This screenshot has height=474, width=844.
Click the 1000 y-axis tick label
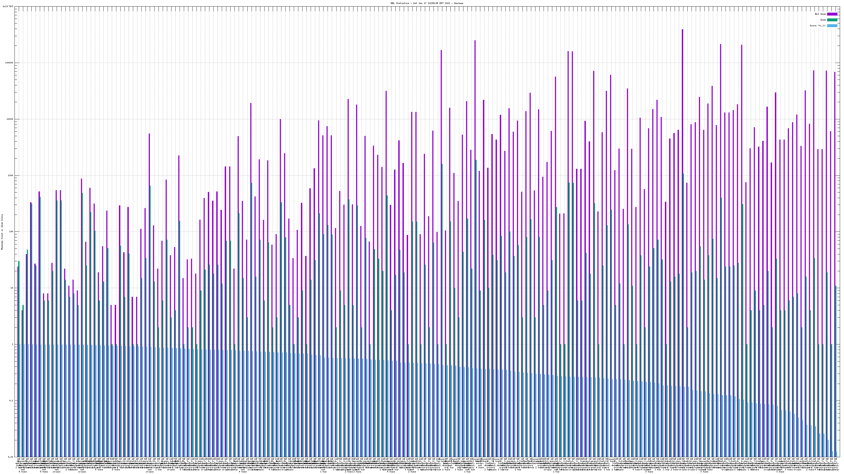click(11, 175)
